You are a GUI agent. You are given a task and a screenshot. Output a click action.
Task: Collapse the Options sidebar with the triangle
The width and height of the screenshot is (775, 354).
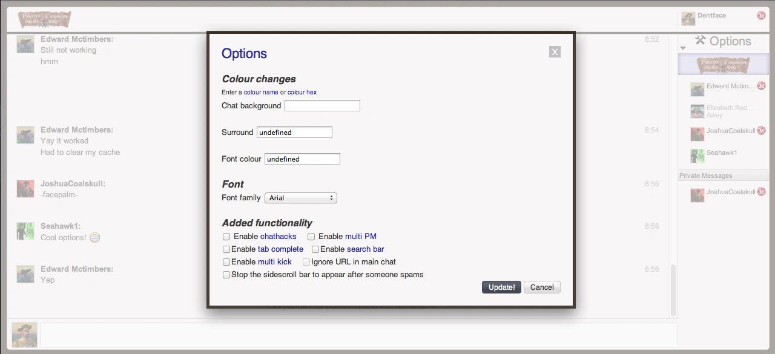coord(684,47)
